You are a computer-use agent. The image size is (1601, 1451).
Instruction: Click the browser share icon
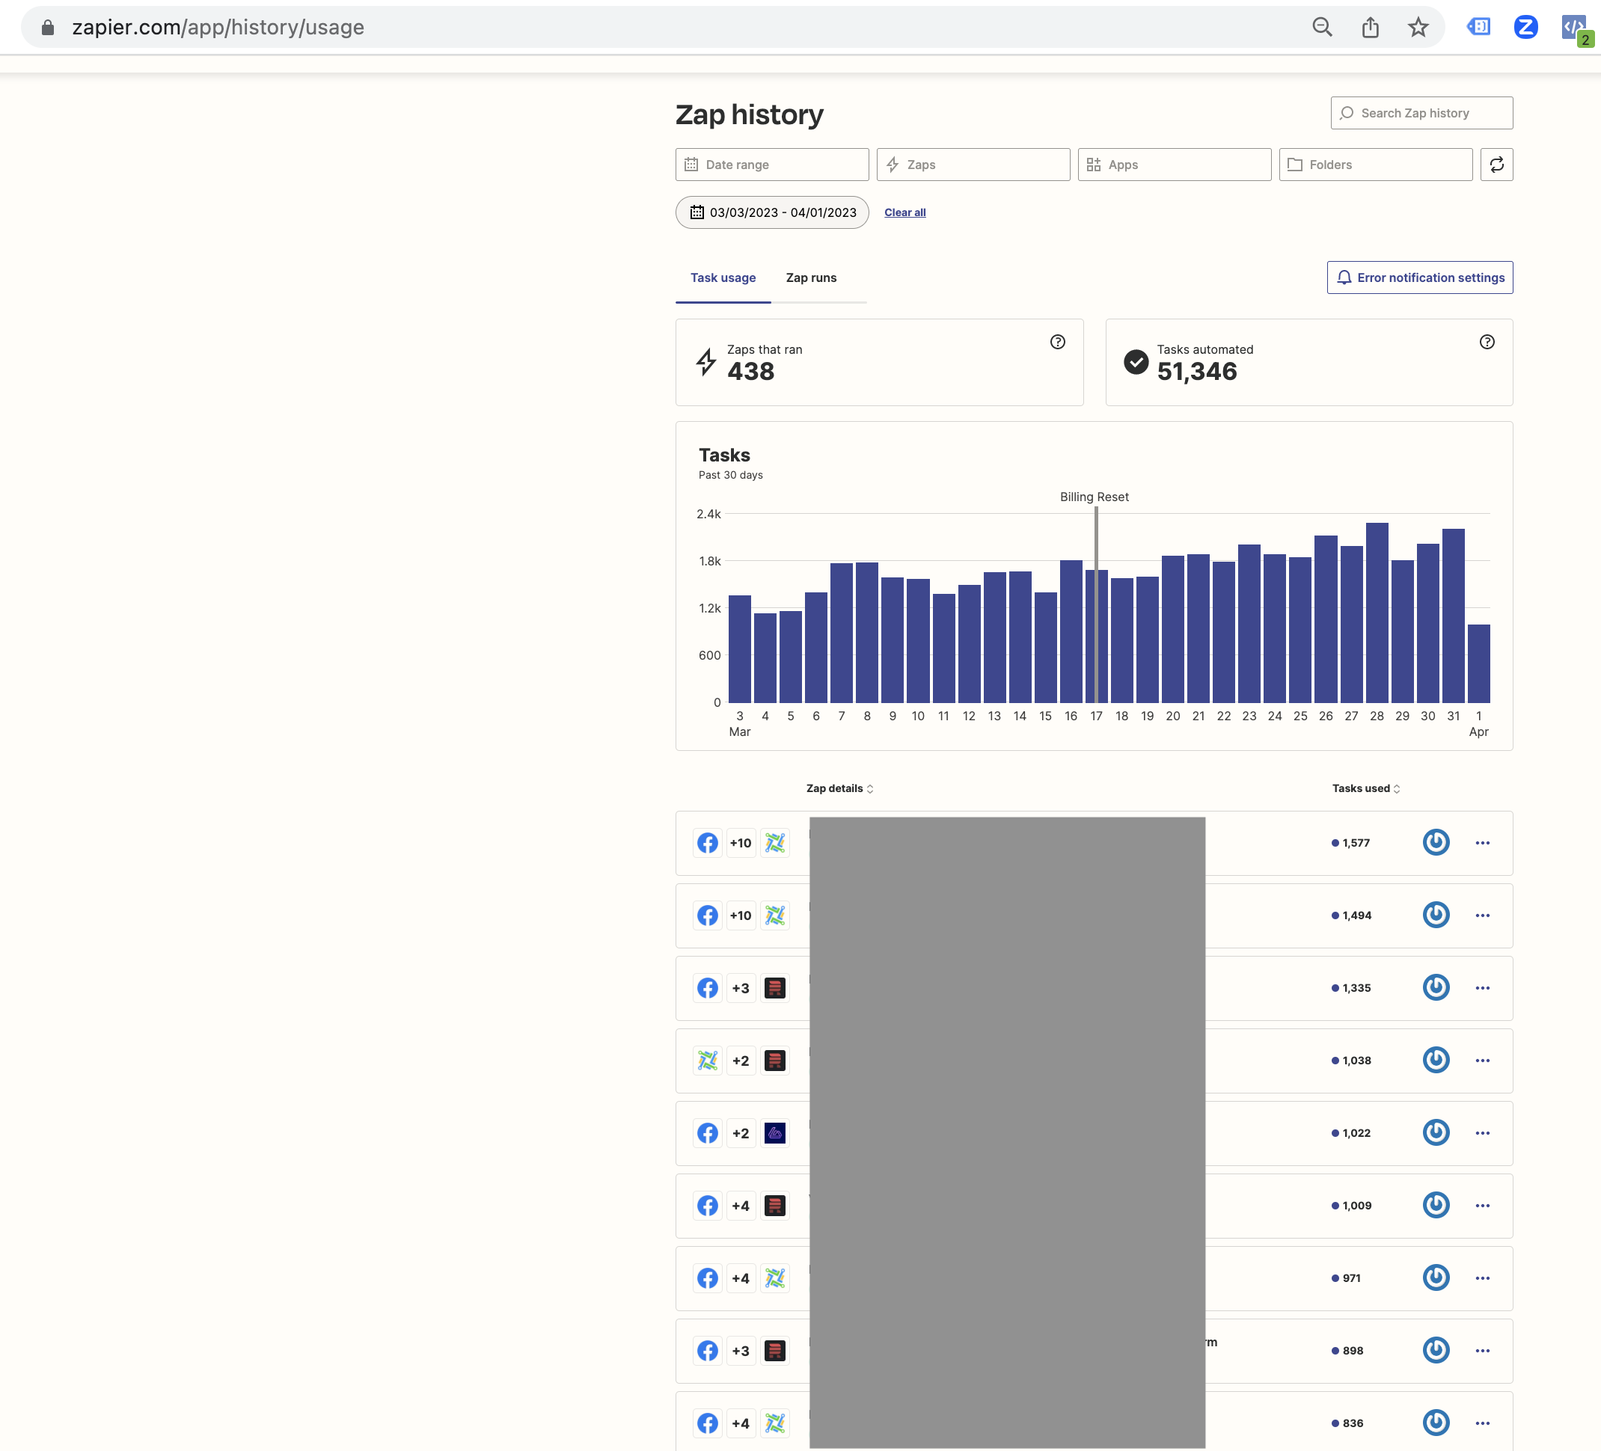click(x=1370, y=28)
